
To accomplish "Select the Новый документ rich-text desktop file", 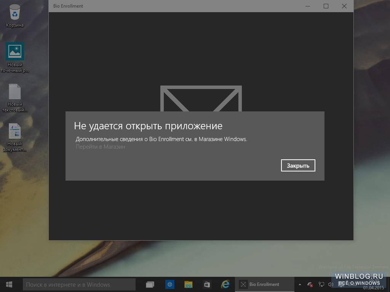I will [15, 137].
